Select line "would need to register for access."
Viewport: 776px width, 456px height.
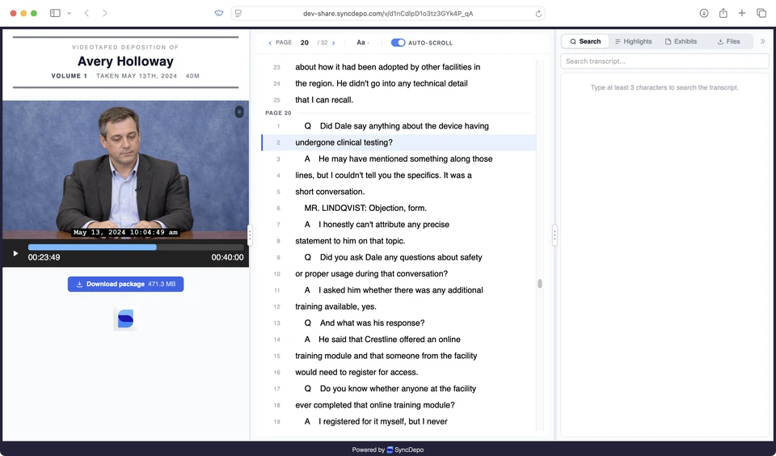pyautogui.click(x=399, y=373)
